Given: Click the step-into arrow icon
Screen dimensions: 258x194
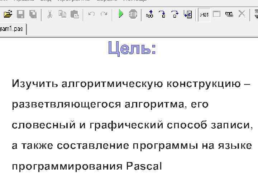Looking at the screenshot, I should tap(162, 14).
